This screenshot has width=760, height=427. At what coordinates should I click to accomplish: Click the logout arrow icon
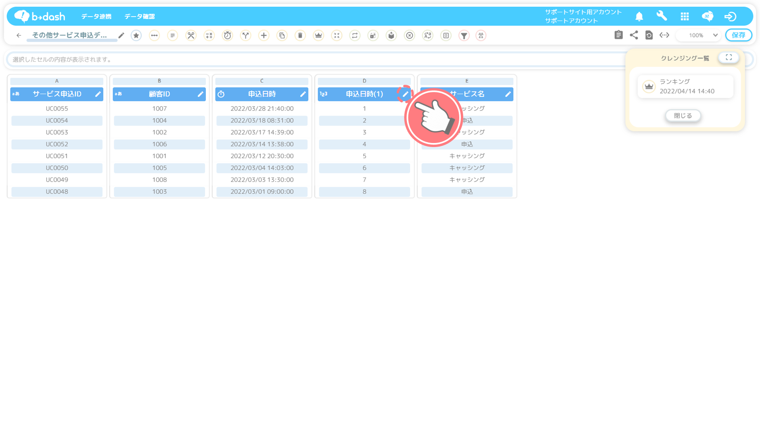click(730, 16)
